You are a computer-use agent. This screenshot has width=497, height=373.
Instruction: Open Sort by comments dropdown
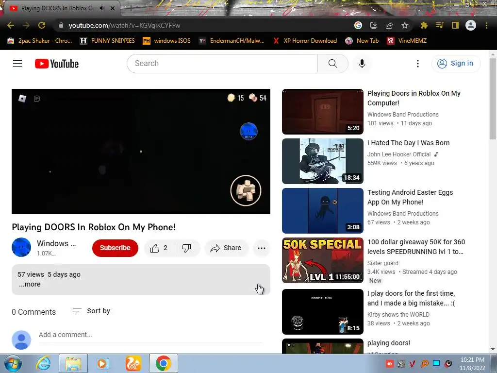click(91, 311)
